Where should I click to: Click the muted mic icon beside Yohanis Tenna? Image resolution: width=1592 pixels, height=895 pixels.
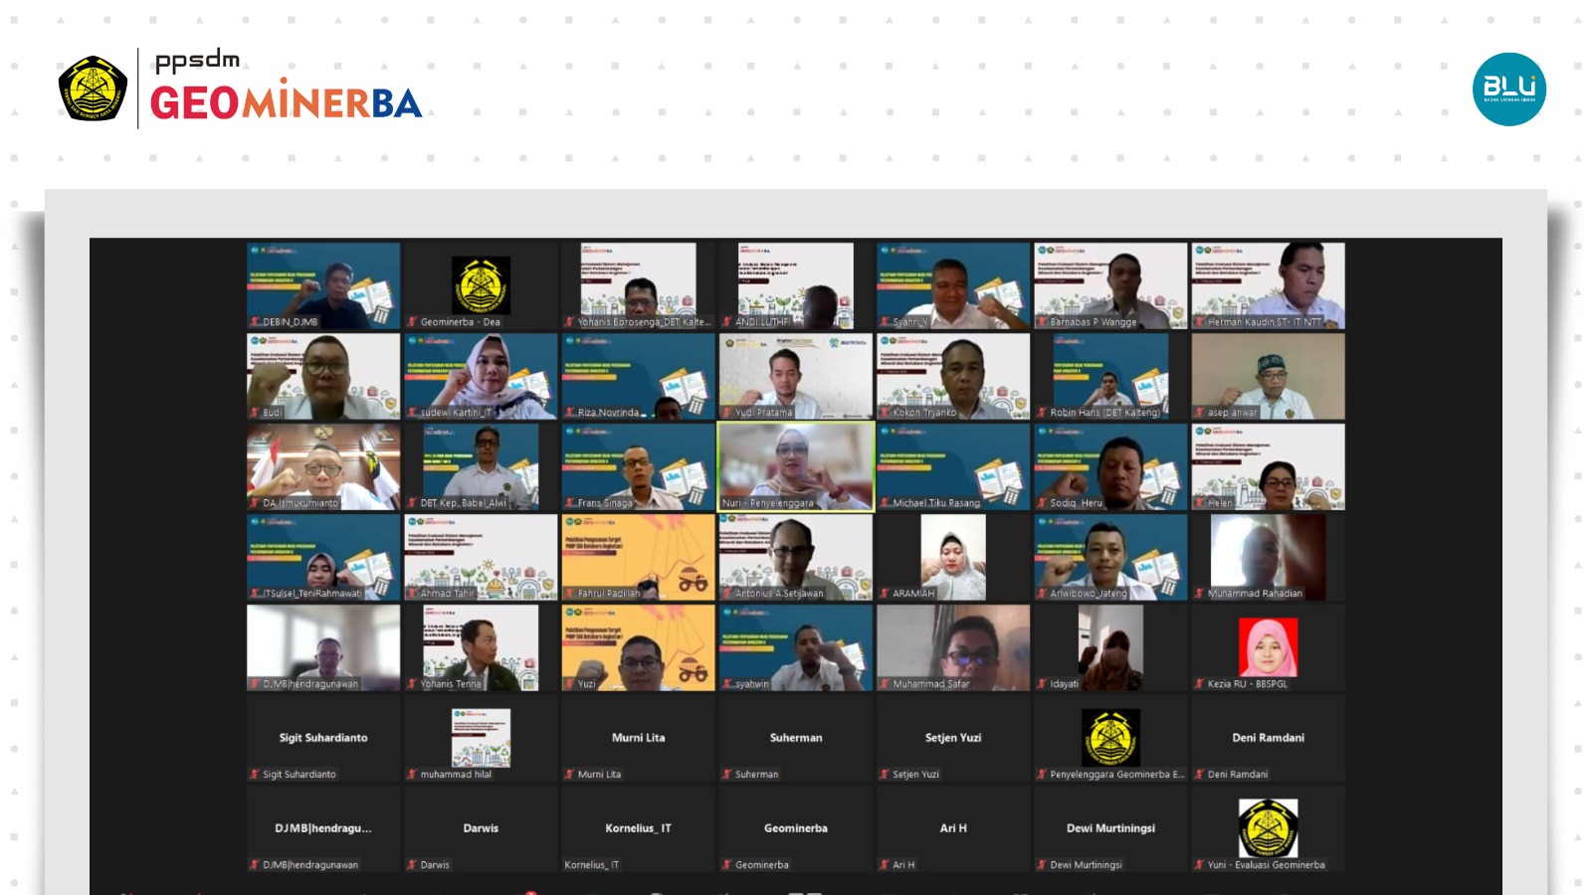pos(412,683)
